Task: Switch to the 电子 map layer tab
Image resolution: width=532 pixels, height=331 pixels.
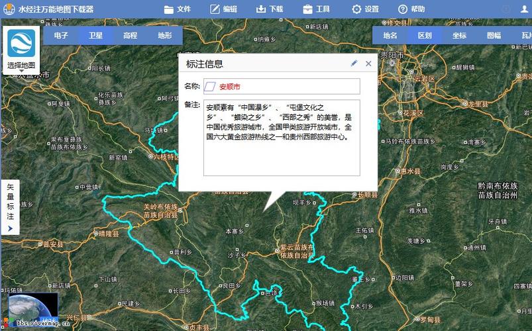Action: [x=61, y=35]
